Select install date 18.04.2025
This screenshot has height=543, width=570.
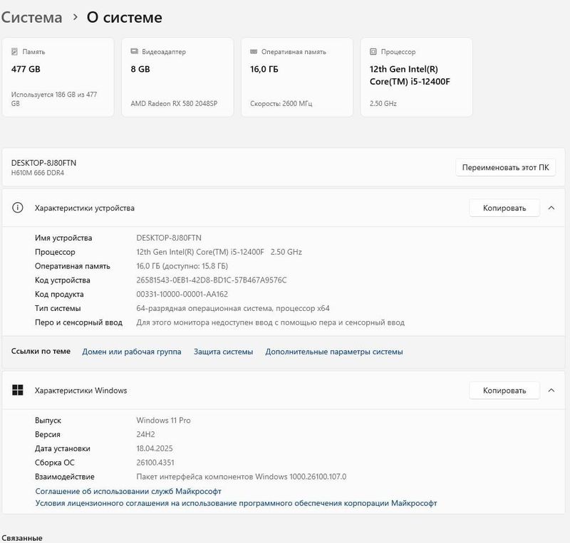pos(155,448)
